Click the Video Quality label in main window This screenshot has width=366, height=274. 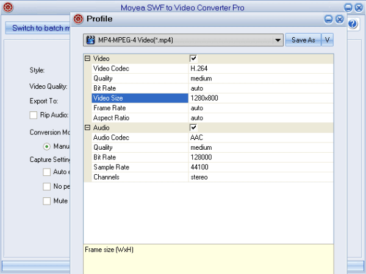point(48,86)
